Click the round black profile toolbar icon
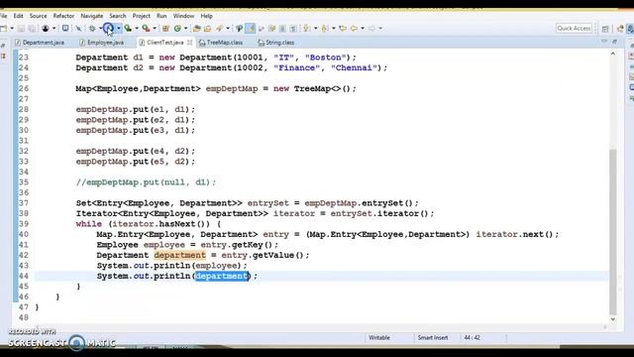The height and width of the screenshot is (357, 634). (46, 29)
